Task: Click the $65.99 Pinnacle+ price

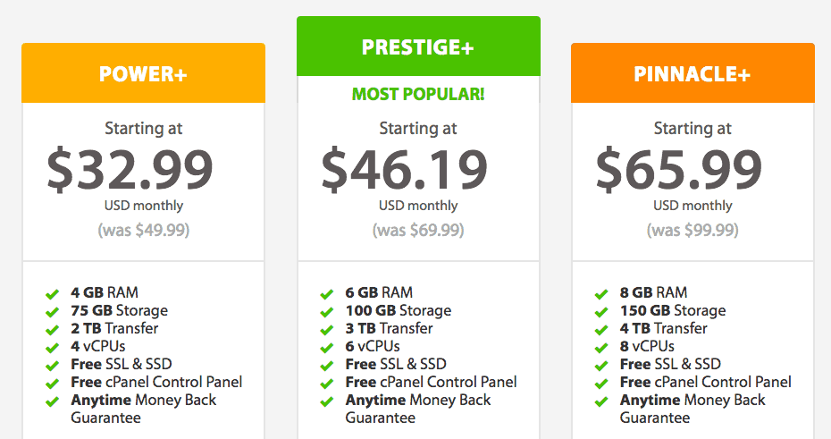Action: pos(679,169)
